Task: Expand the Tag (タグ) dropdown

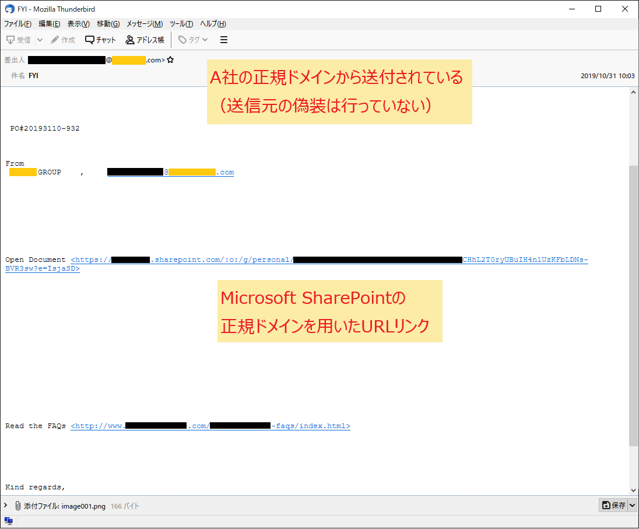Action: pyautogui.click(x=193, y=40)
